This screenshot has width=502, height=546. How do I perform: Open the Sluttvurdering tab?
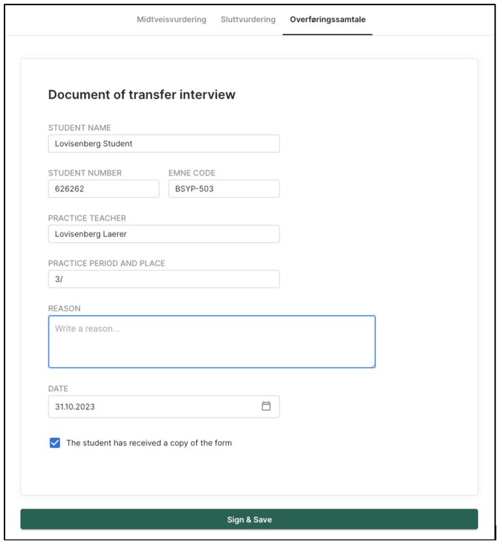point(248,20)
